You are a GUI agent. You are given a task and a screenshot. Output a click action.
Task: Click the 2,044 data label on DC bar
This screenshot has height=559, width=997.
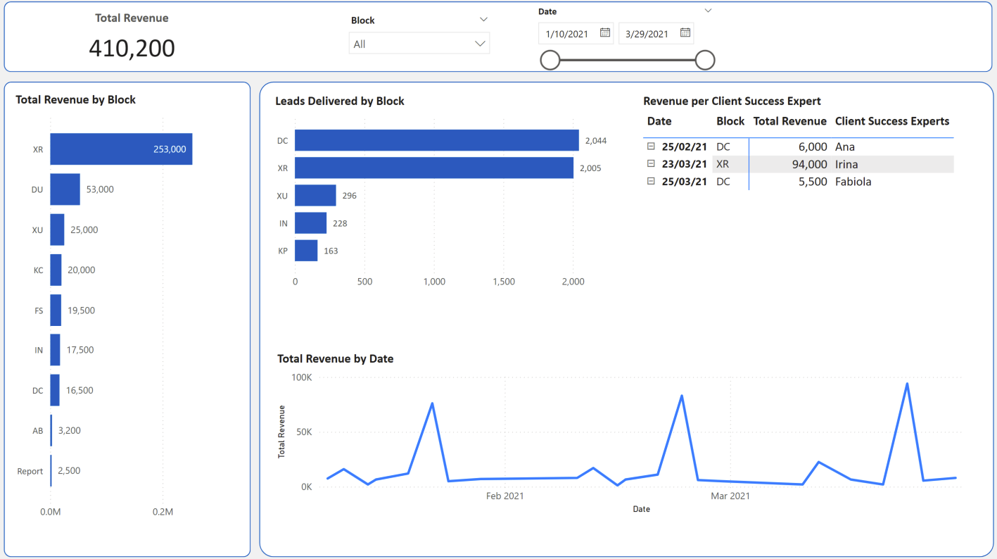tap(596, 141)
